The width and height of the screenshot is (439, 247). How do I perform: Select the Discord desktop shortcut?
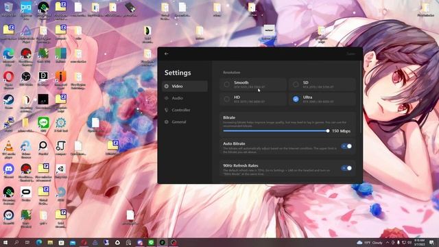click(x=8, y=171)
